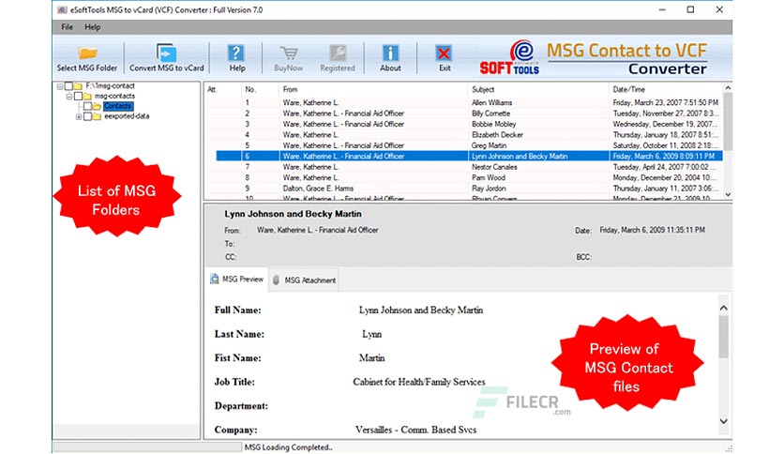Select message row Allen Williams
The image size is (784, 454).
[463, 102]
